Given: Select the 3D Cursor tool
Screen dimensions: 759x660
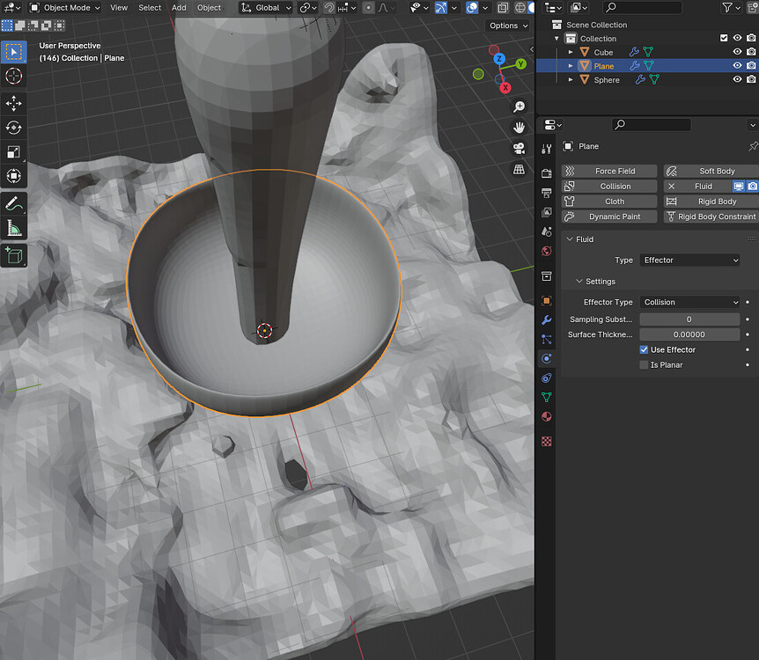Looking at the screenshot, I should [x=13, y=76].
